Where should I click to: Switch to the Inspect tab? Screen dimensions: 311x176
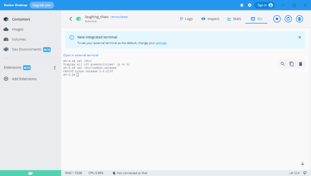[x=210, y=19]
